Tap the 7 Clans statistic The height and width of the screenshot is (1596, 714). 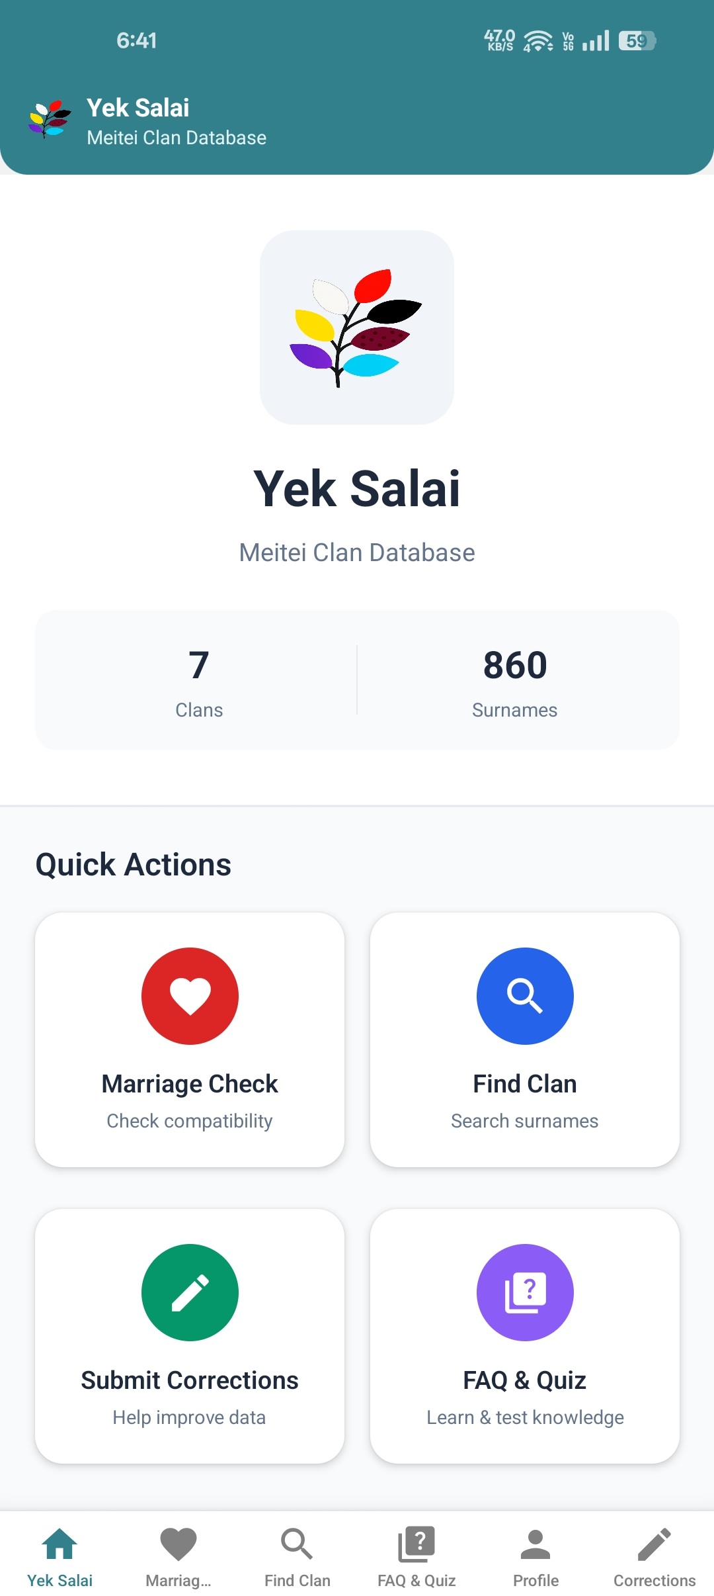click(199, 680)
